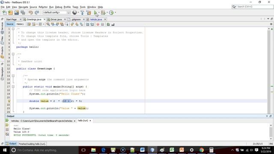Collapse the main method fold on line 17
This screenshot has height=154, width=274.
(13, 86)
